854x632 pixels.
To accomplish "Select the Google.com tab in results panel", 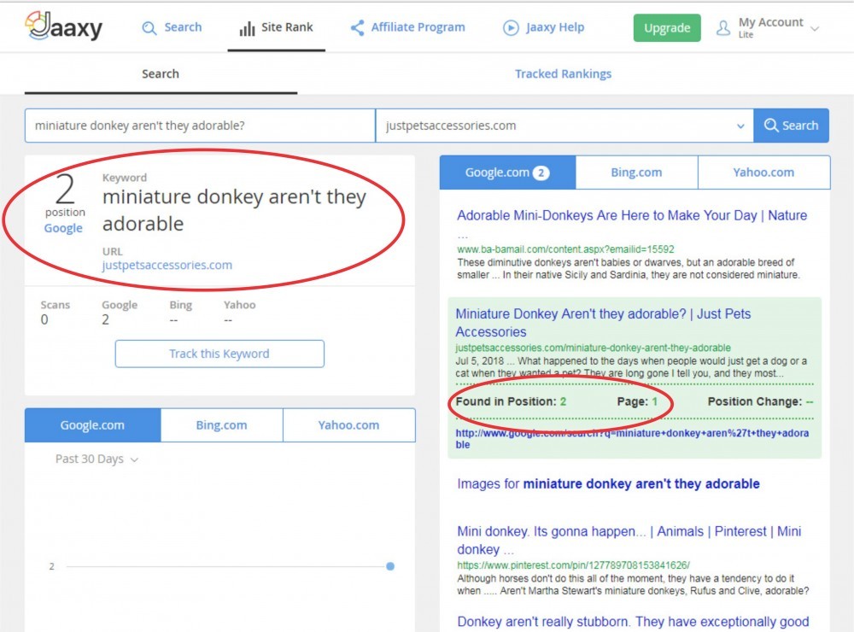I will coord(507,173).
